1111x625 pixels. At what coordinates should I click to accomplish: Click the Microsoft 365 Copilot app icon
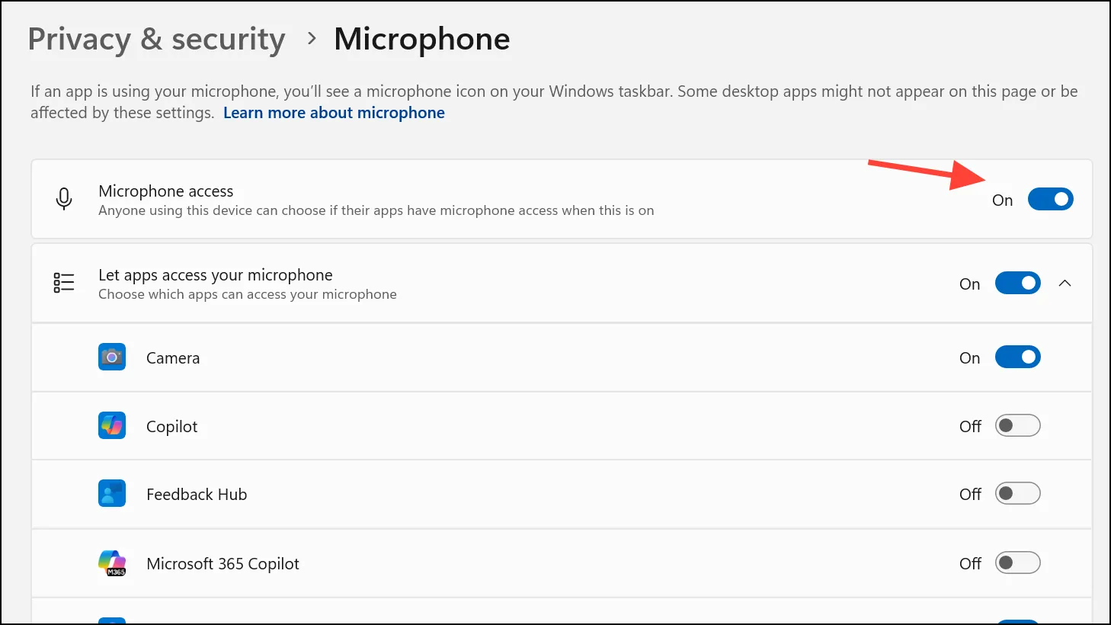click(x=112, y=563)
